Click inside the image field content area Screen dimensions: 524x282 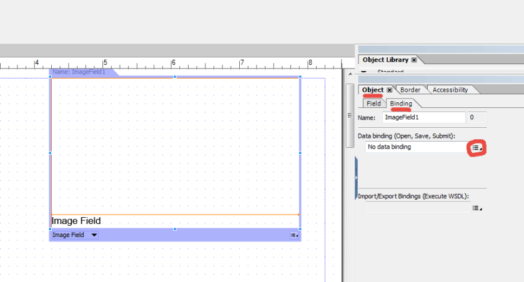(175, 146)
